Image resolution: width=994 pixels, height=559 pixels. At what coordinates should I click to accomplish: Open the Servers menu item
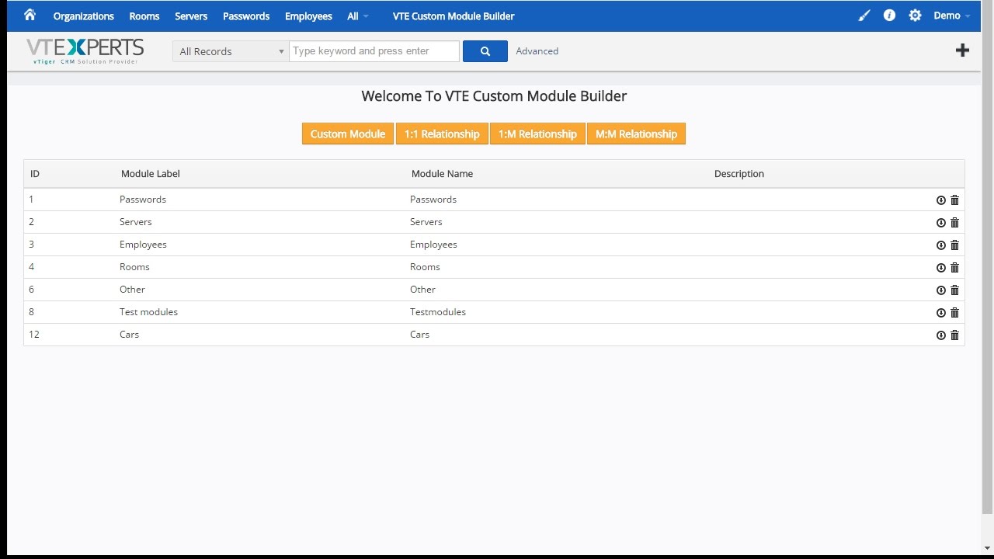tap(191, 16)
